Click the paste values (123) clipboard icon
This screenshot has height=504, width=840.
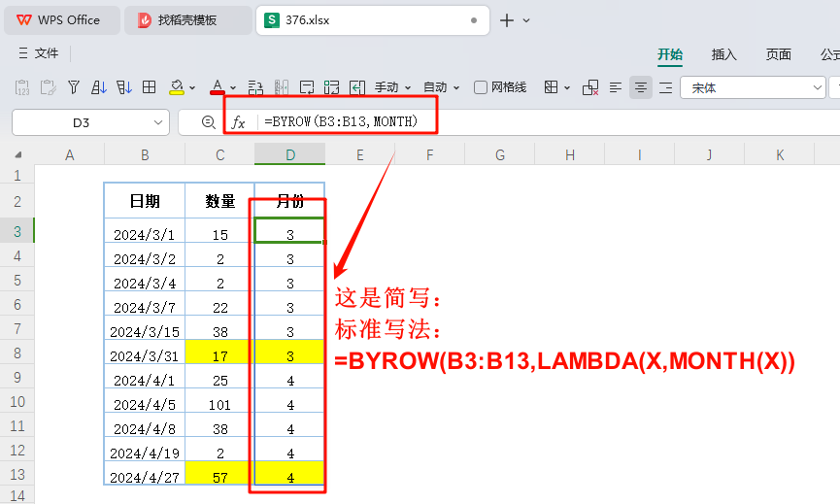pyautogui.click(x=22, y=87)
